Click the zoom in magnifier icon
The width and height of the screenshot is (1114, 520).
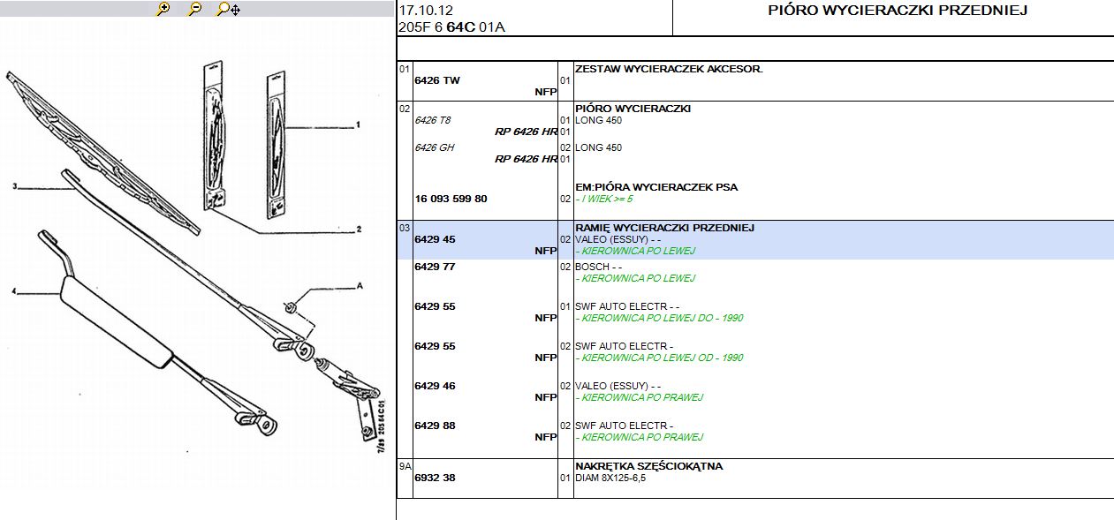click(x=163, y=9)
